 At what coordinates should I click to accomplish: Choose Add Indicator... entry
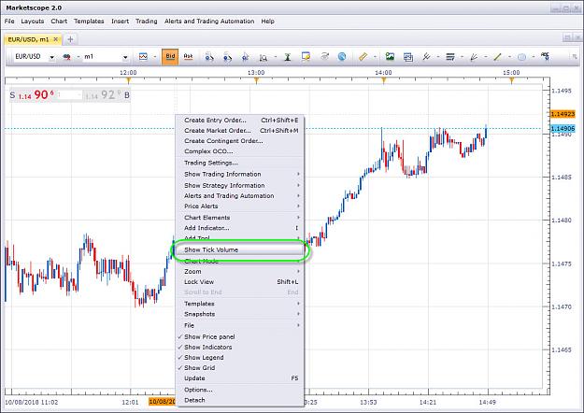pos(240,228)
